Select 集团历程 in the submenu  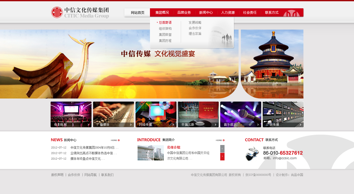(165, 41)
